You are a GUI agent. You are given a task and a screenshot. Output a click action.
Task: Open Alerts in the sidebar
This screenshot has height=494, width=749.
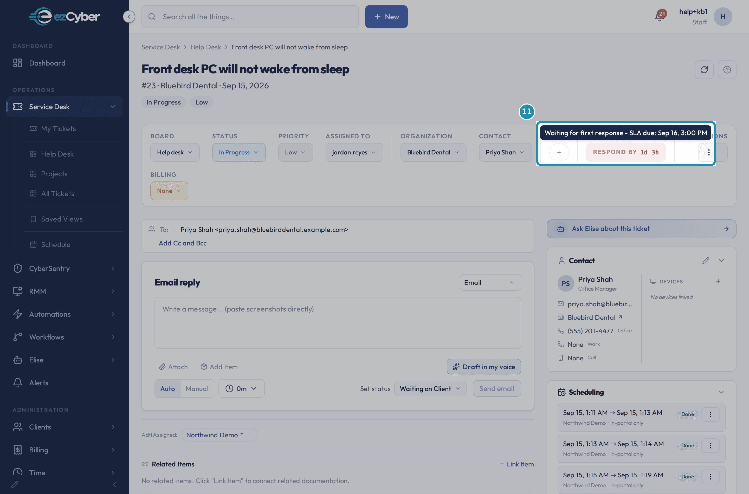click(64, 383)
